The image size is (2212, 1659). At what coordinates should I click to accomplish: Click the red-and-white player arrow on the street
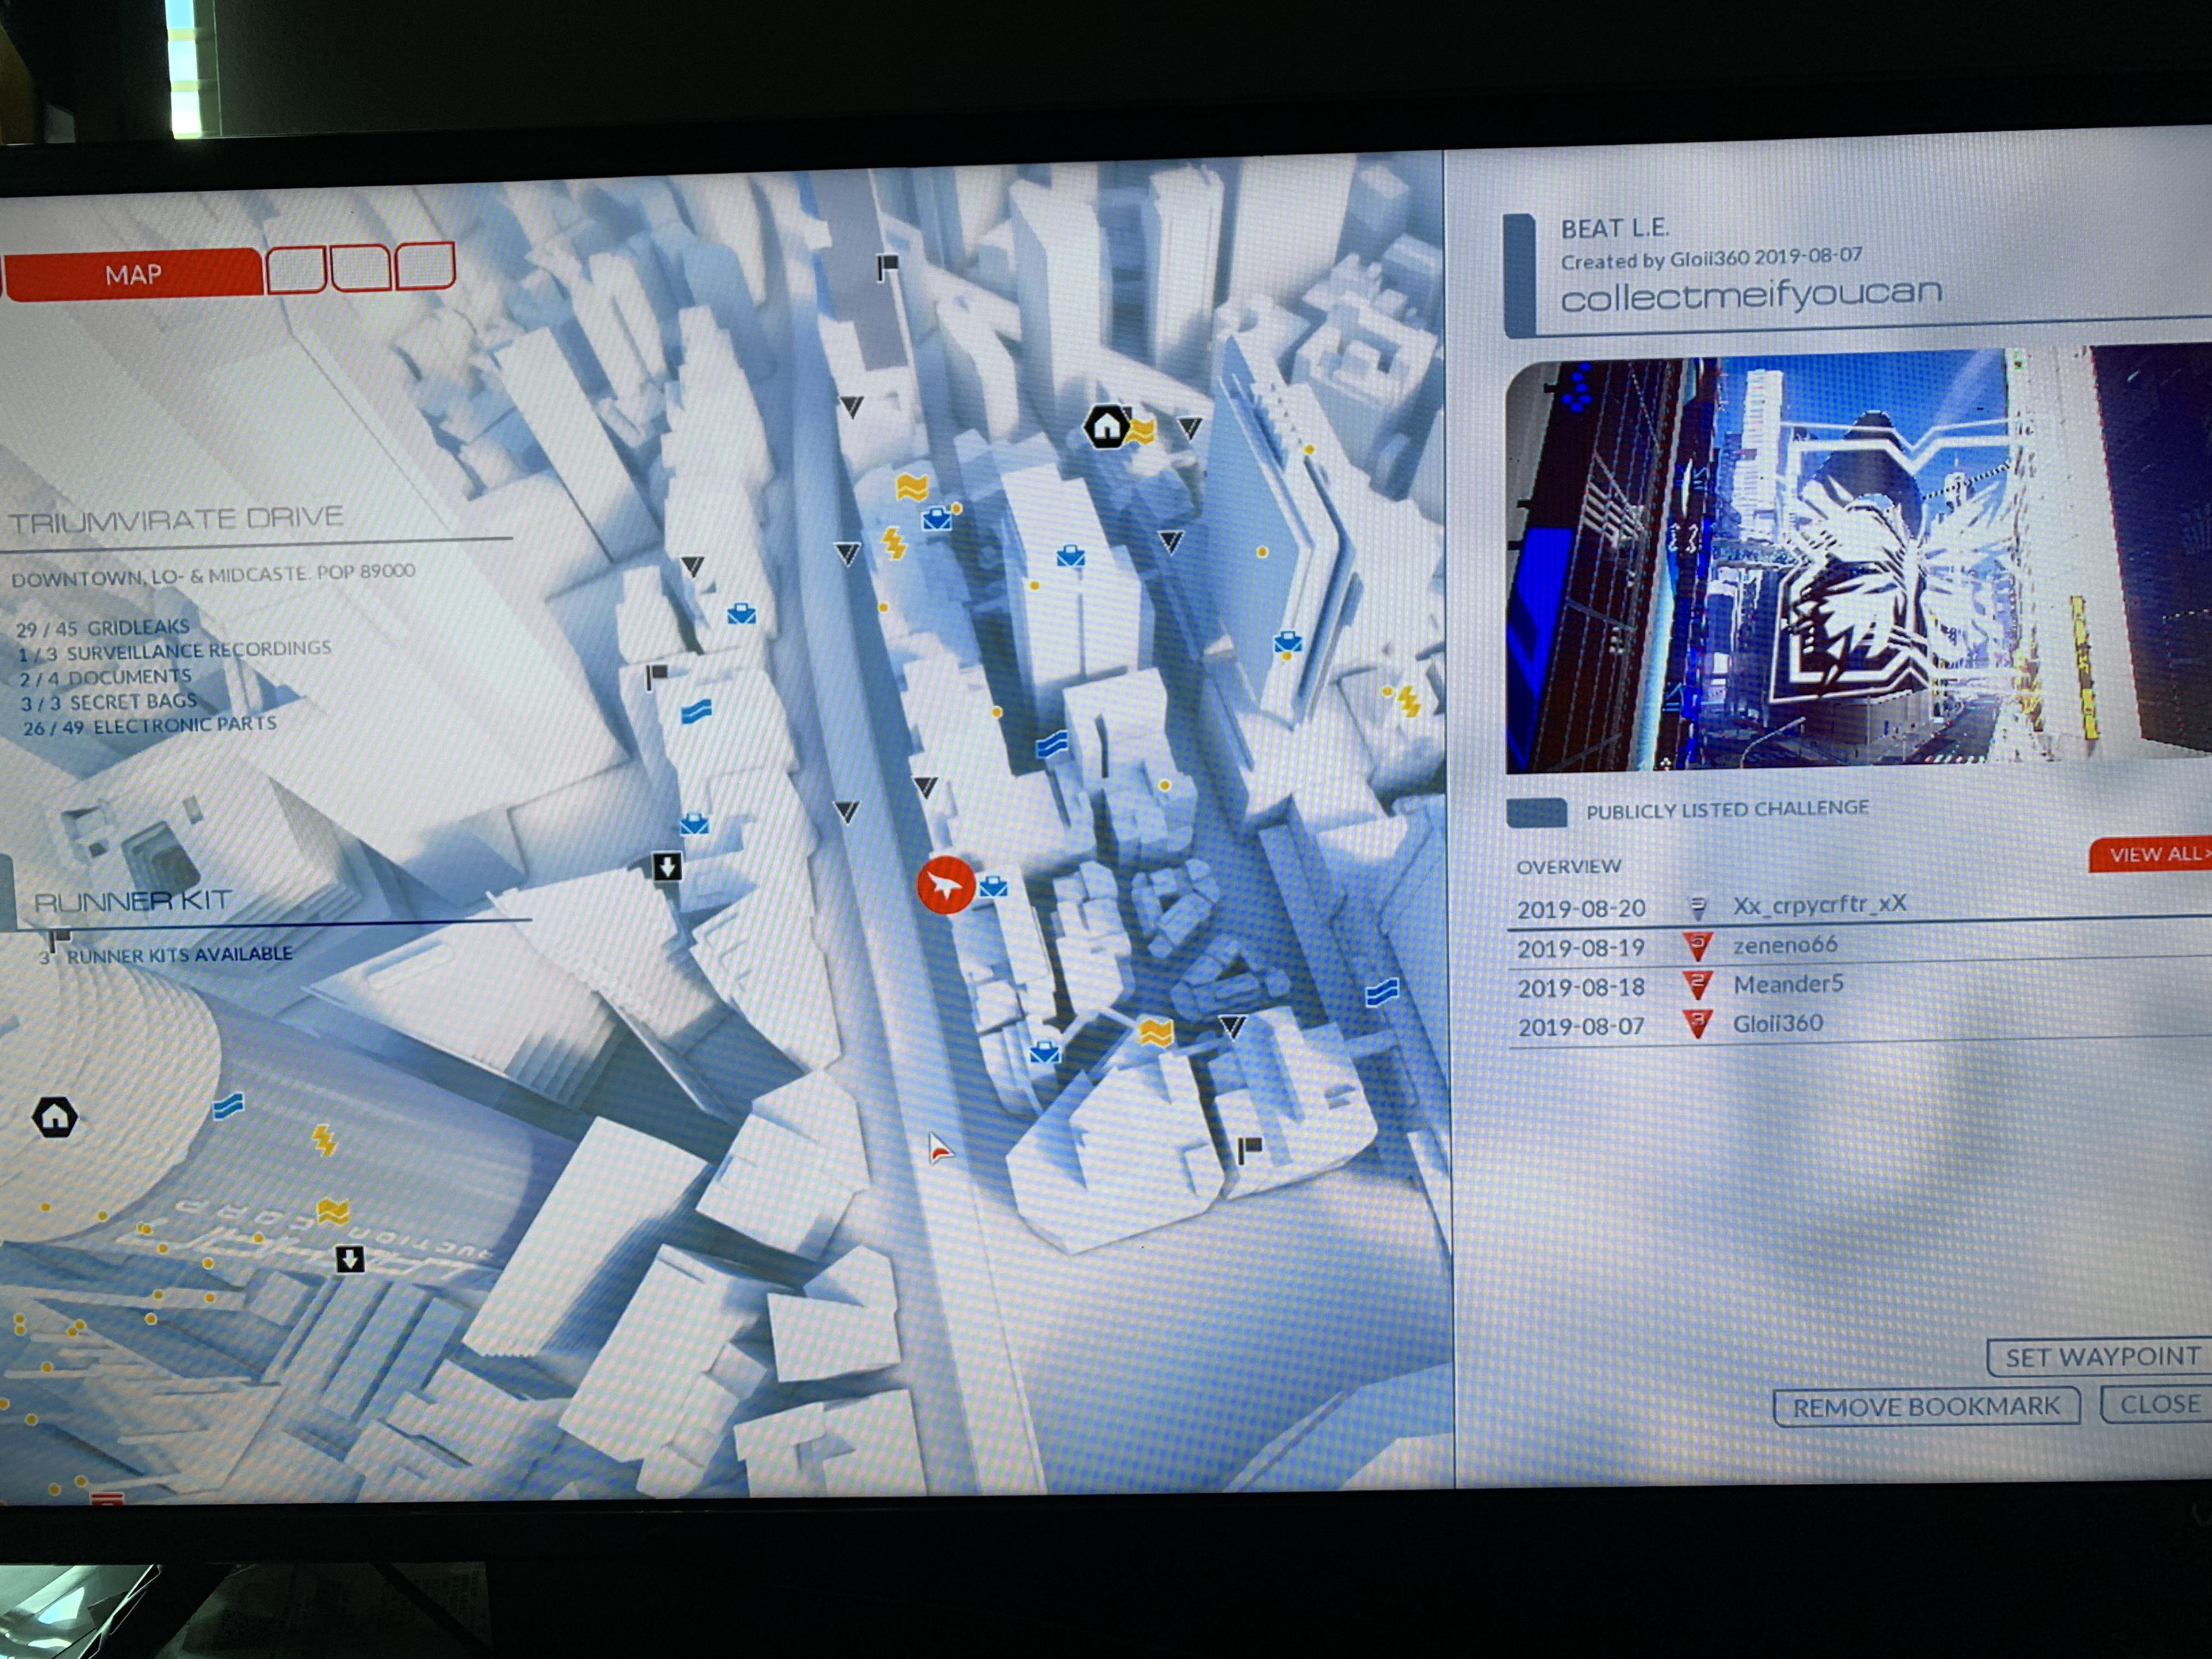coord(939,1149)
